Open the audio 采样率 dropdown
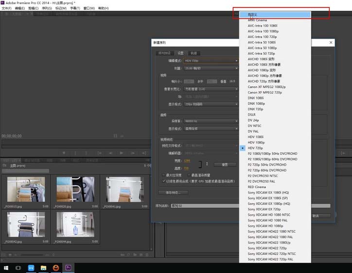The height and width of the screenshot is (273, 352). click(211, 121)
